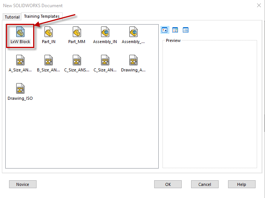Screen dimensions: 265x198
Task: Pick the C_Size_ANS... drawing template icon
Action: [x=77, y=60]
